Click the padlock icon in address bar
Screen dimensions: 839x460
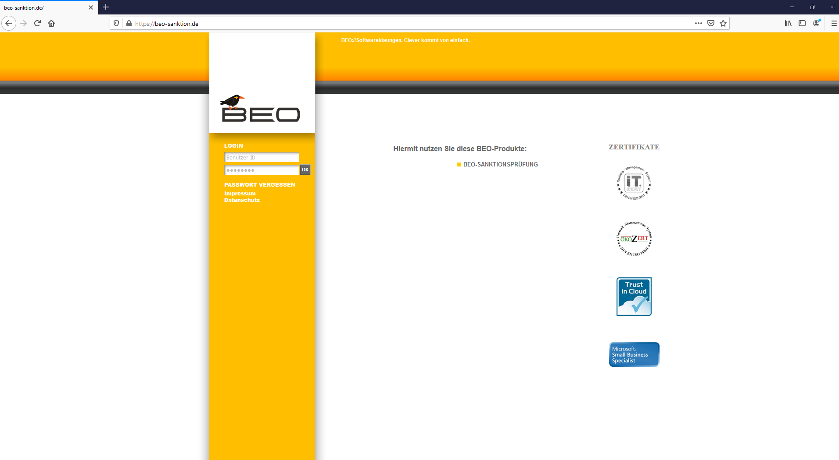(x=129, y=23)
